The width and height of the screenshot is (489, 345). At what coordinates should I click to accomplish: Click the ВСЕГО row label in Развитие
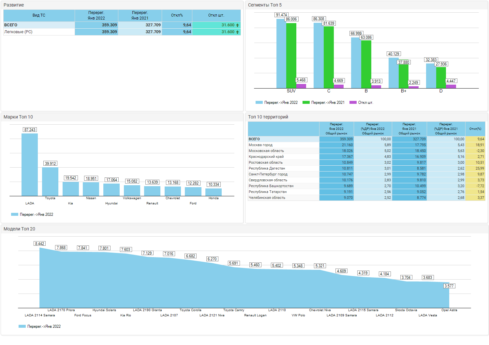pos(11,25)
